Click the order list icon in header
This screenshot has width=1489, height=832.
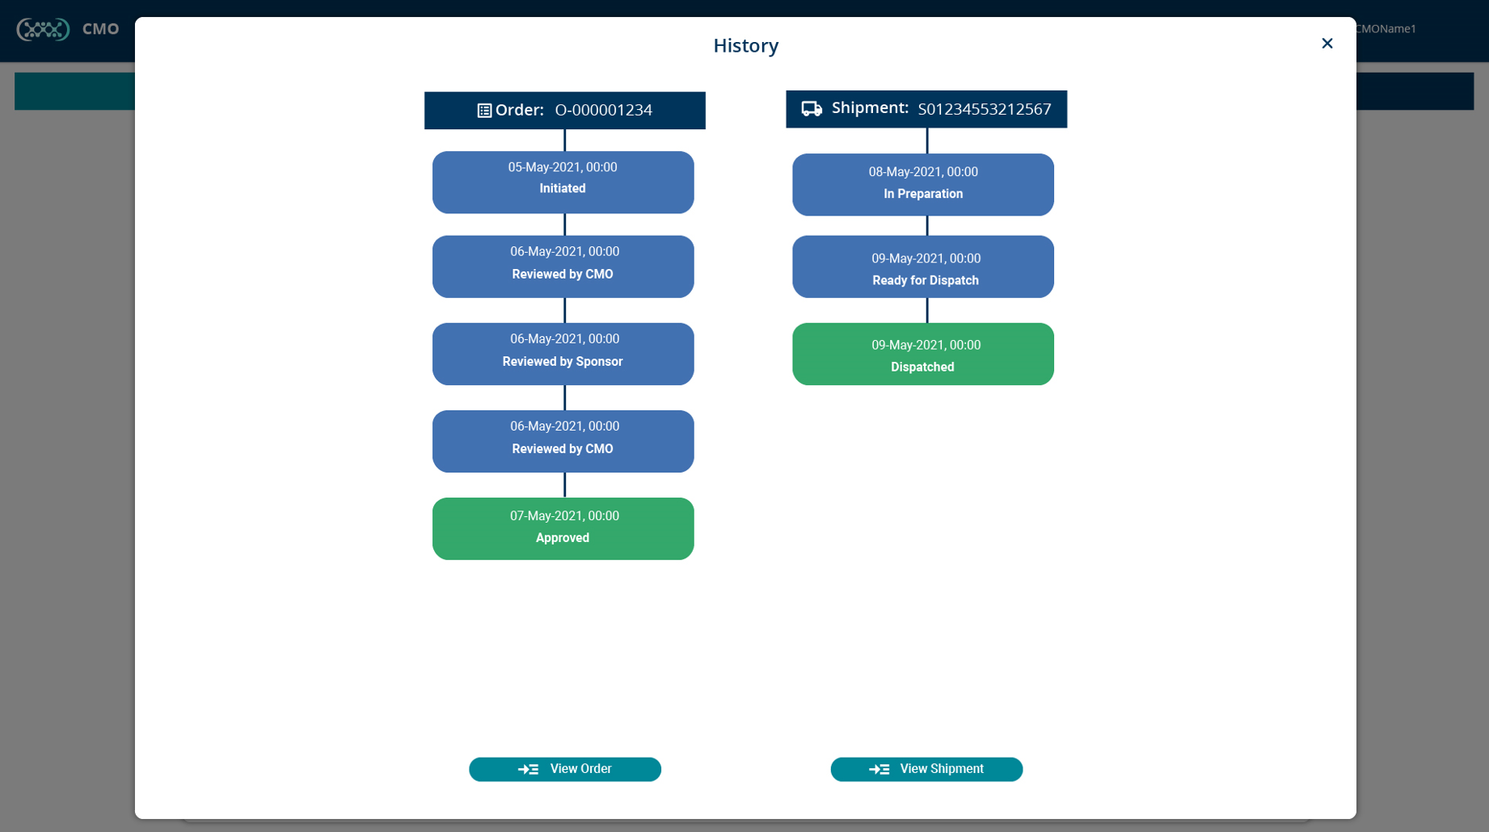point(484,111)
